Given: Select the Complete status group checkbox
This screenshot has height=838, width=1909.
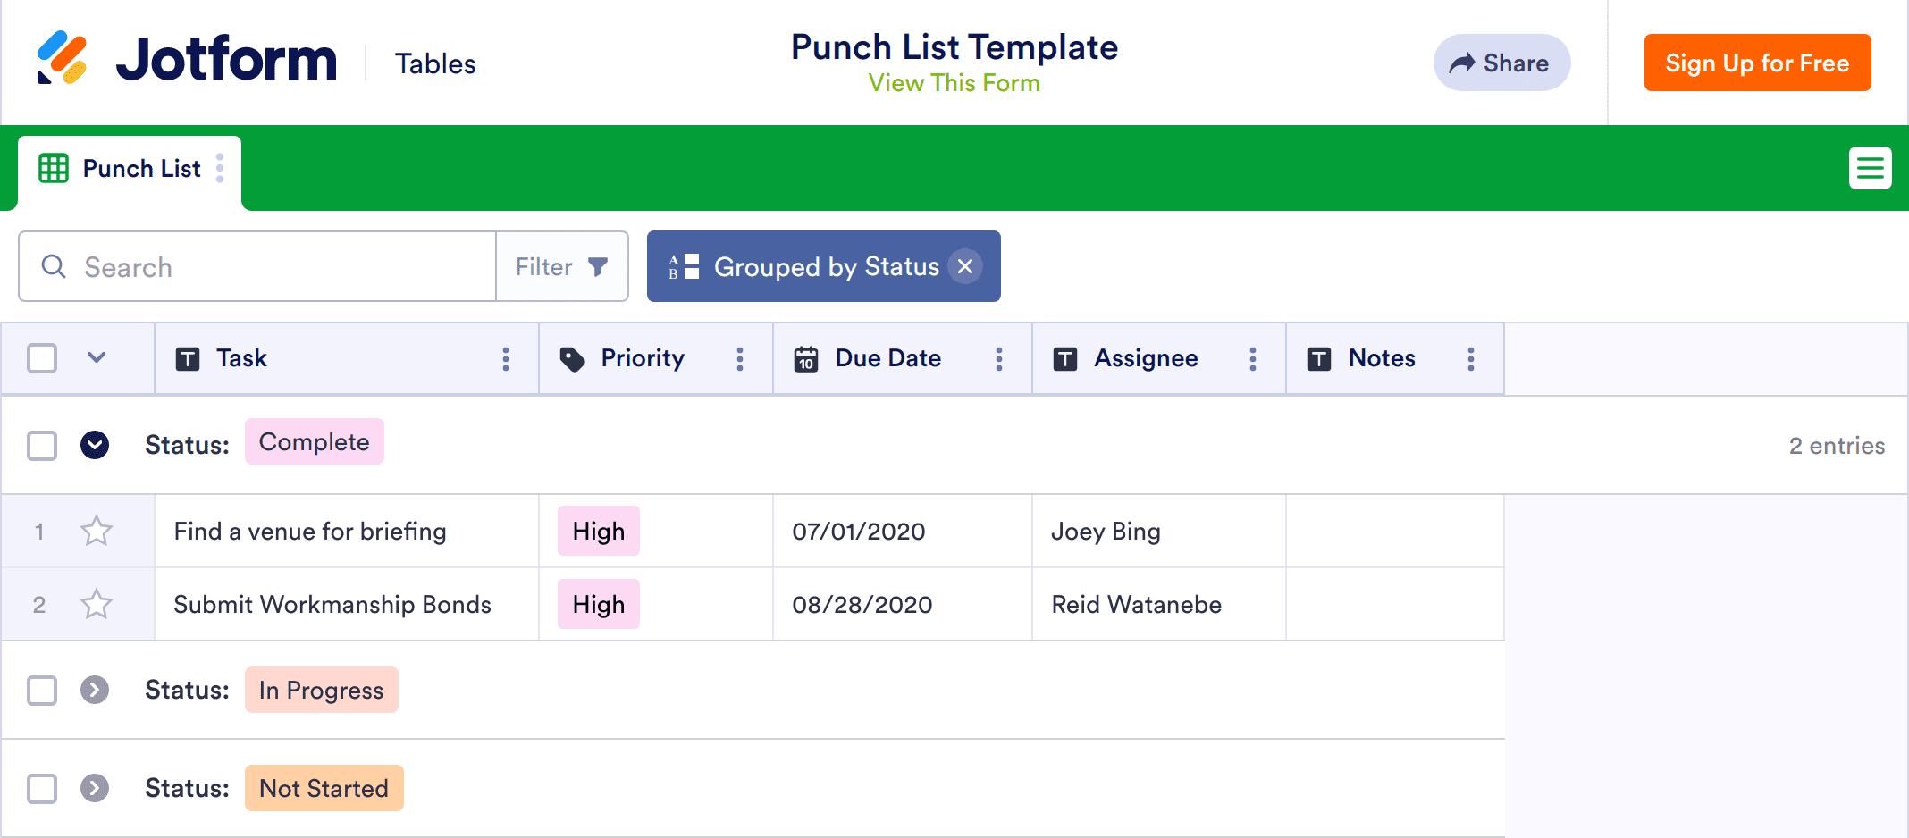Looking at the screenshot, I should 42,445.
